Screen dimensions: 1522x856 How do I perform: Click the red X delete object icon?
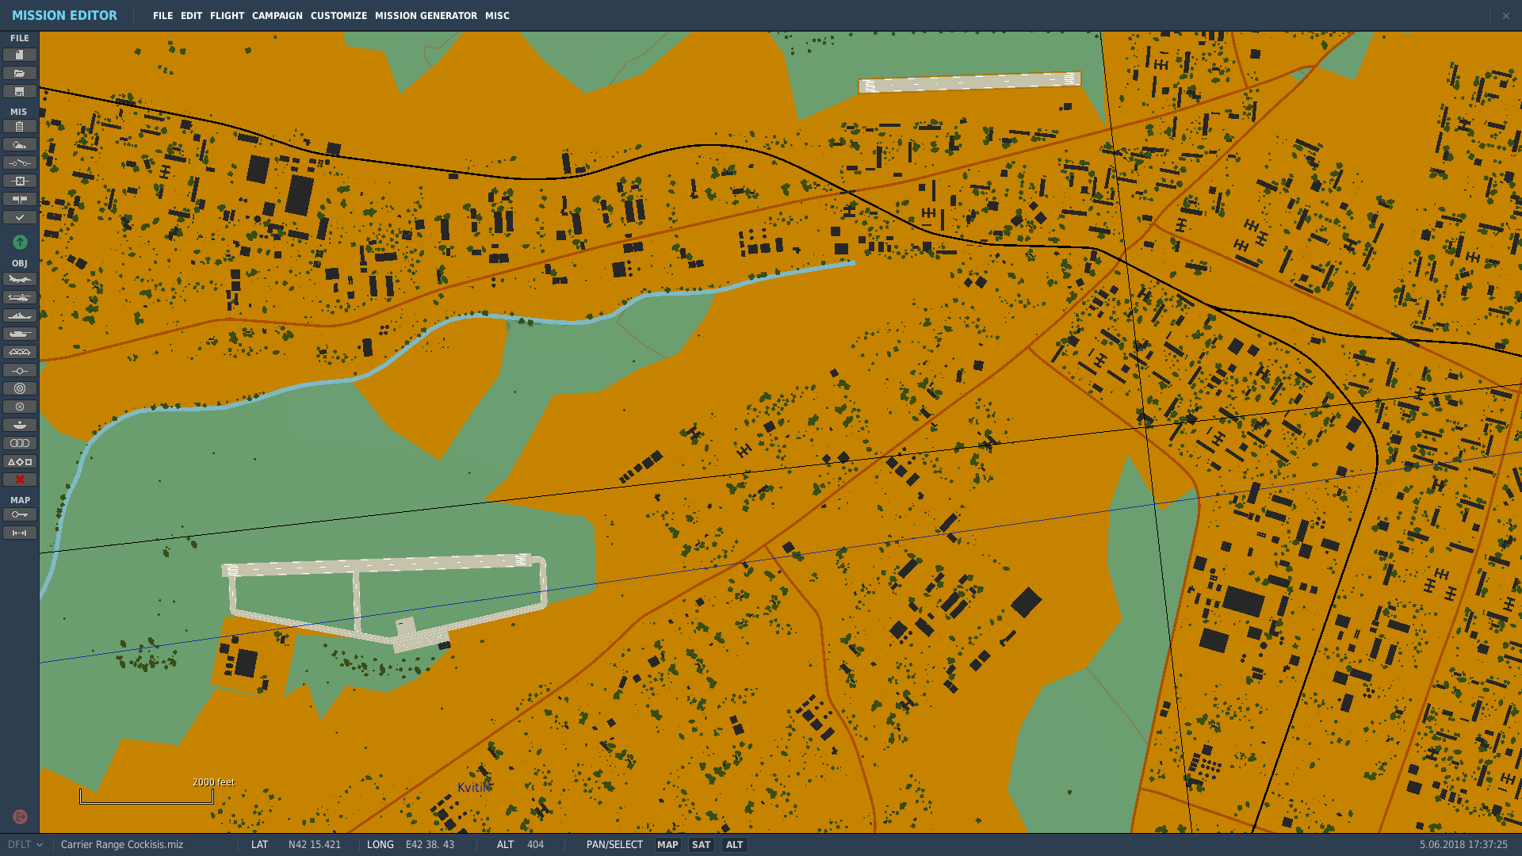20,480
